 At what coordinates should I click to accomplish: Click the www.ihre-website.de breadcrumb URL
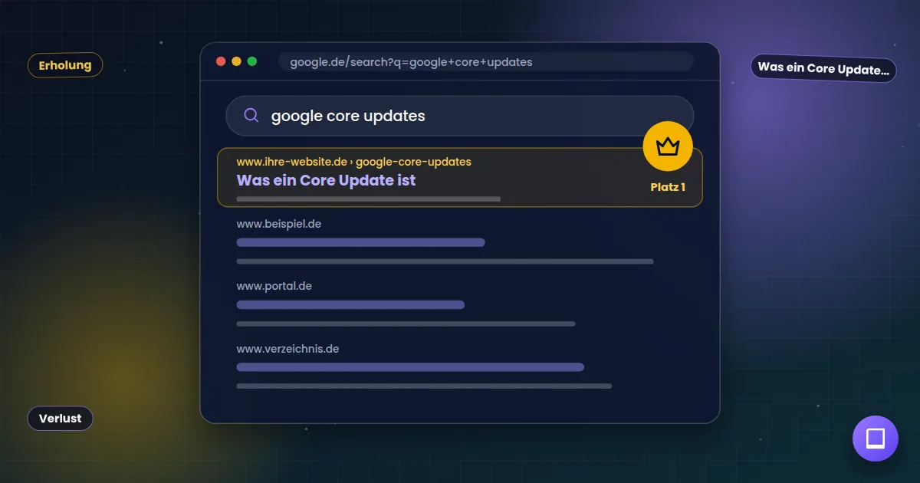[x=353, y=162]
